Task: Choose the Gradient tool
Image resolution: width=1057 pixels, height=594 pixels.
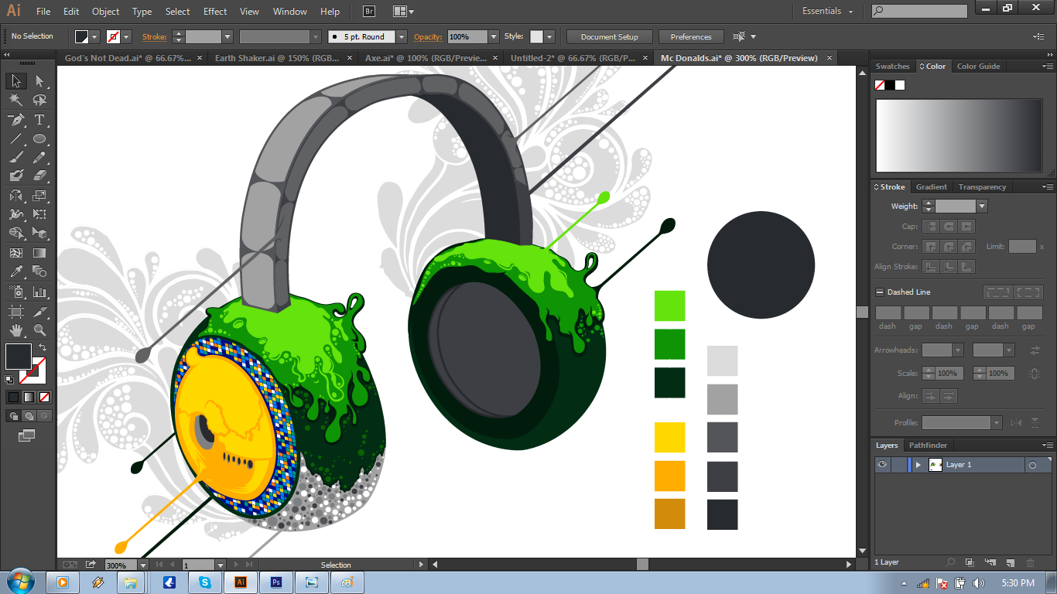Action: click(x=39, y=253)
